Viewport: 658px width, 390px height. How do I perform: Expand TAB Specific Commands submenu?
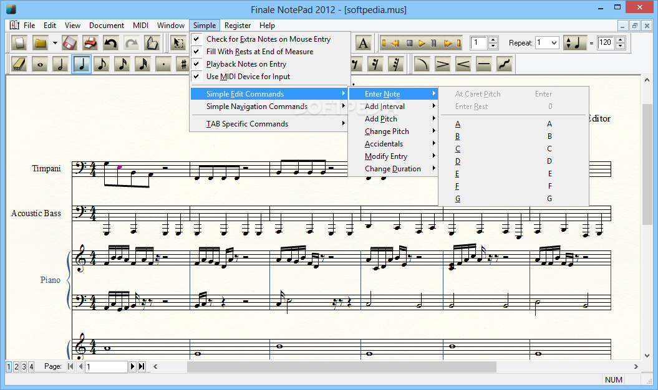tap(270, 124)
